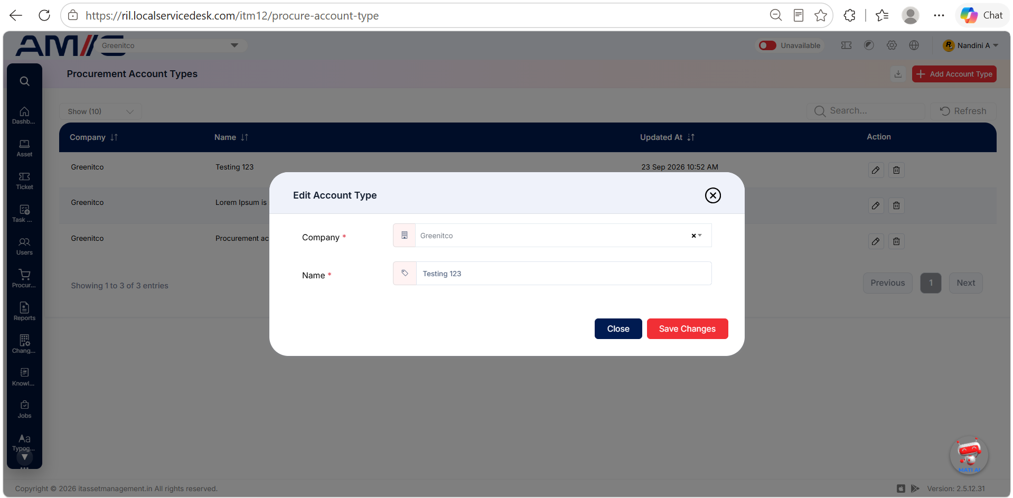Open the Users module in sidebar
Viewport: 1013px width, 498px height.
click(24, 246)
